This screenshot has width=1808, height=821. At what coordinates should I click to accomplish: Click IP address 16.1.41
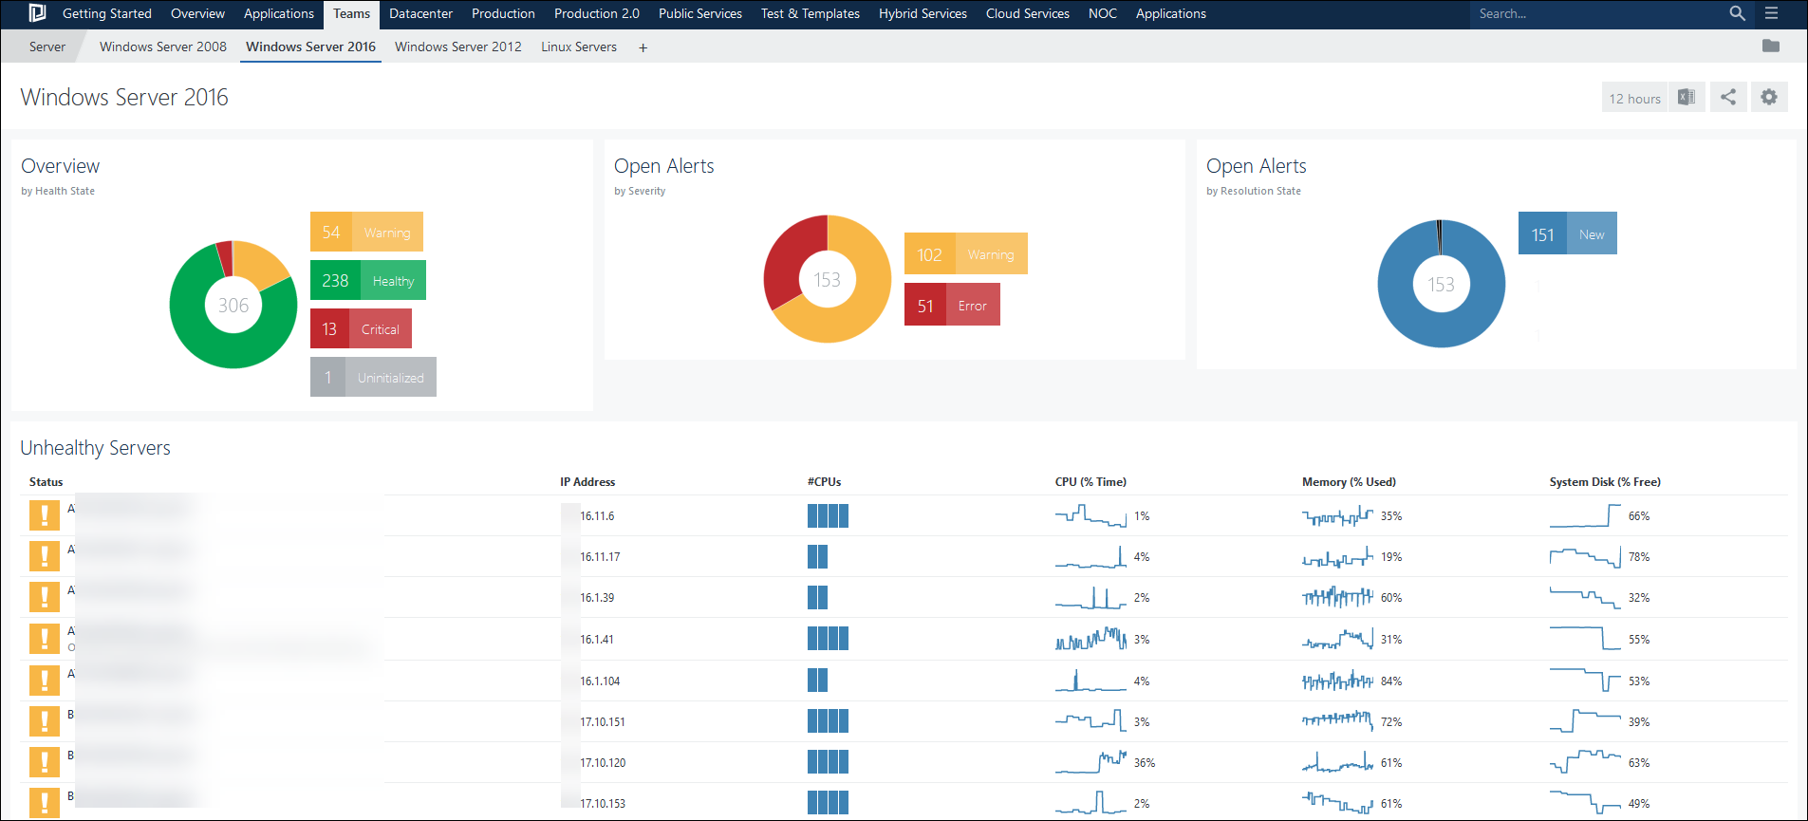(x=597, y=639)
